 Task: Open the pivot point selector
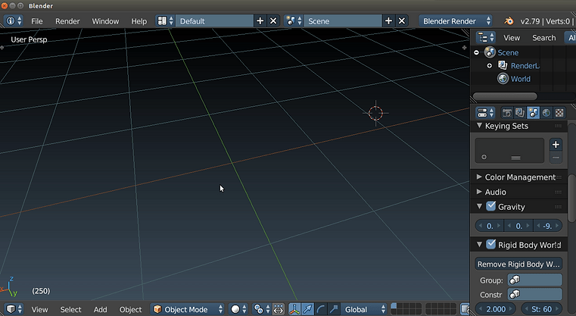pyautogui.click(x=261, y=309)
